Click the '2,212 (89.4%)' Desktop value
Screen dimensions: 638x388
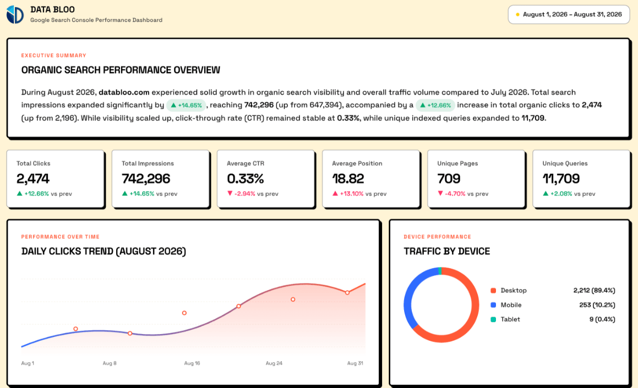(x=594, y=291)
